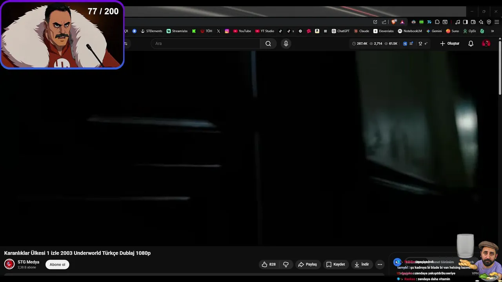Open the green Kick bookmark icon
Screen dimensions: 502x282
point(194,31)
